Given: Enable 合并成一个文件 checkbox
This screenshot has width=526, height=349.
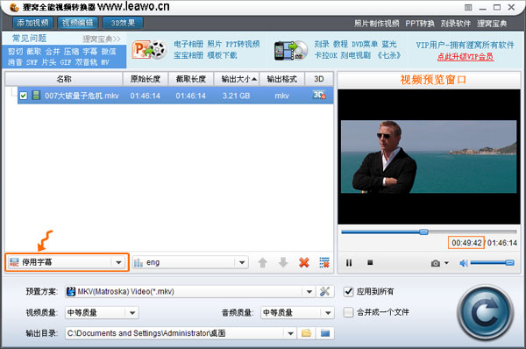Looking at the screenshot, I should click(x=349, y=312).
